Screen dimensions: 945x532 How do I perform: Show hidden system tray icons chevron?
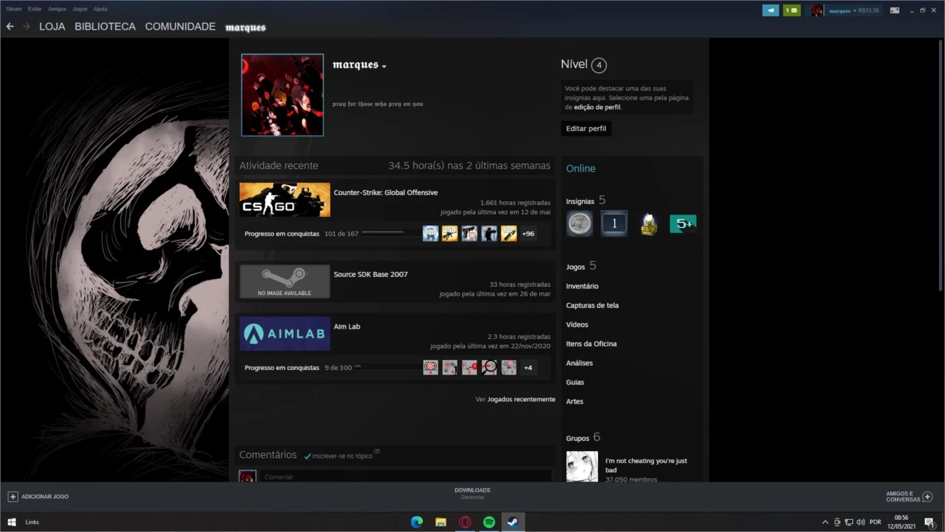[x=825, y=522]
